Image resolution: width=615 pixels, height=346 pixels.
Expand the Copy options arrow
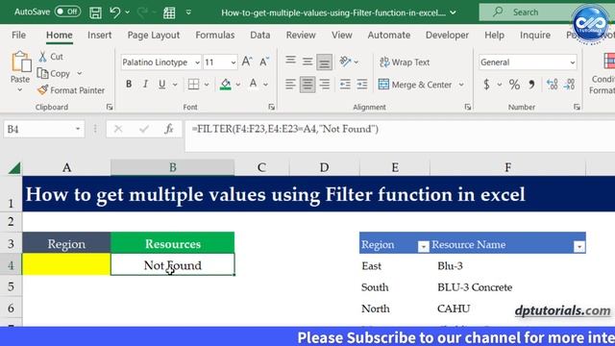pyautogui.click(x=80, y=73)
